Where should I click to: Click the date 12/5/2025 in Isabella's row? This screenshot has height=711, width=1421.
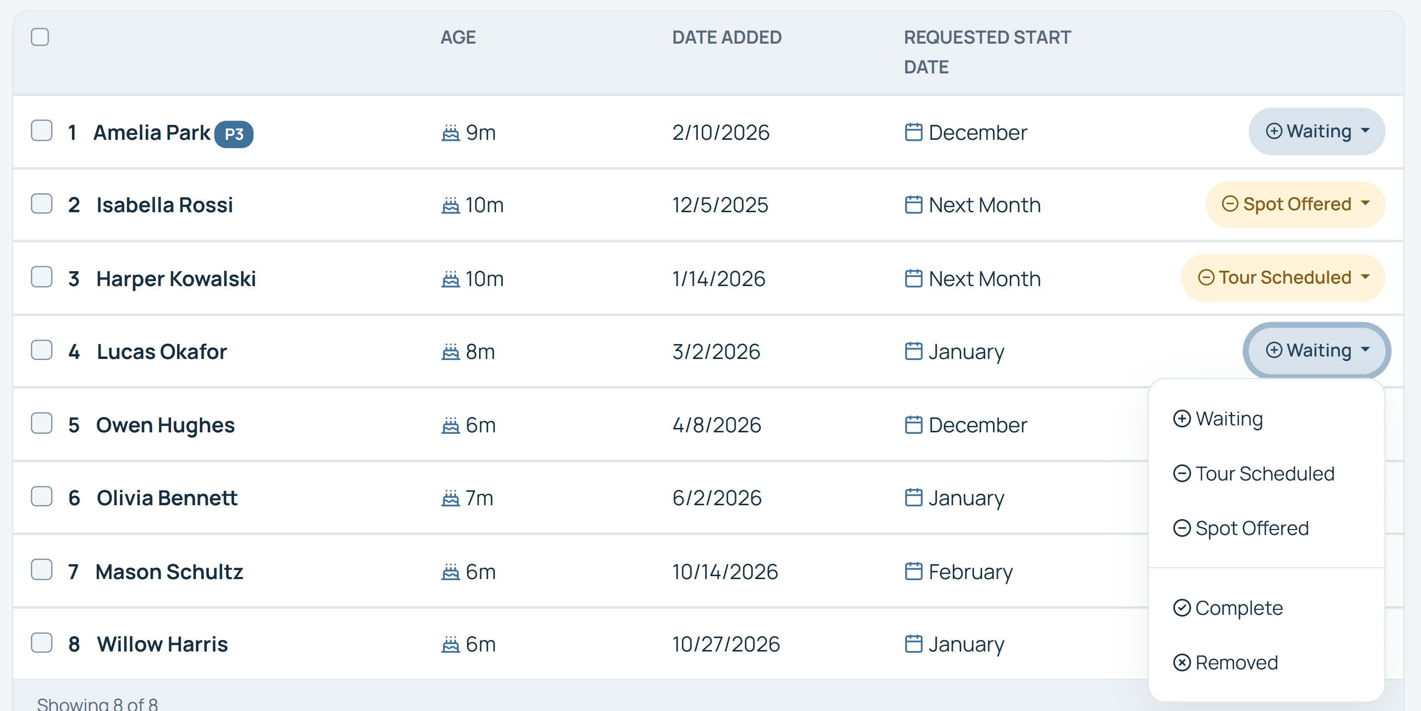click(720, 205)
